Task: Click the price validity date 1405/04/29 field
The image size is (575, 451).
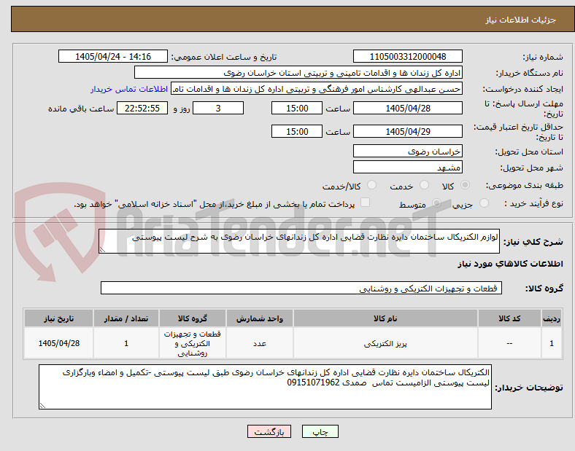Action: [407, 131]
